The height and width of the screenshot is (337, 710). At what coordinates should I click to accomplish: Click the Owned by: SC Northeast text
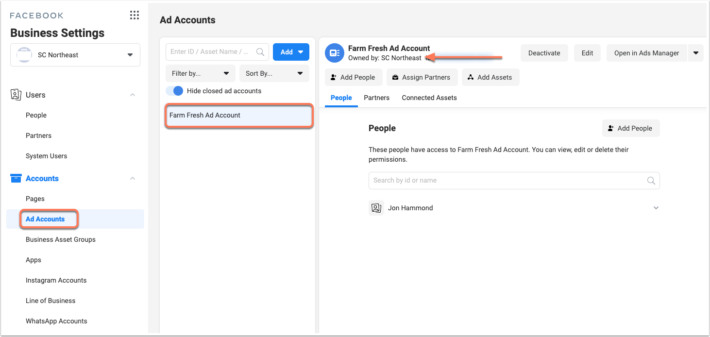(x=385, y=58)
